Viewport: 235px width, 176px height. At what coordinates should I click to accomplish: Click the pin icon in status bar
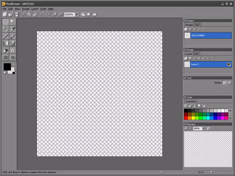pos(211,172)
